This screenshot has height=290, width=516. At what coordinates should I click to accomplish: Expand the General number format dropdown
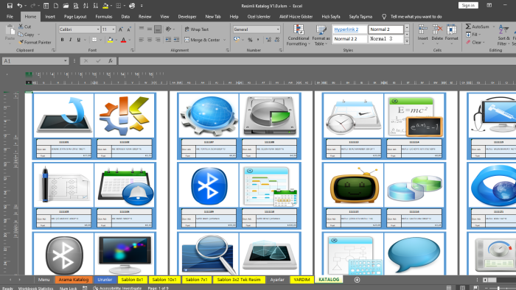coord(278,29)
